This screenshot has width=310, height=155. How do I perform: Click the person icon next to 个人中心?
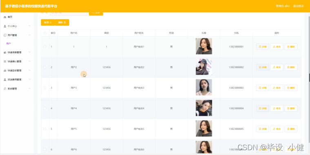click(5, 26)
